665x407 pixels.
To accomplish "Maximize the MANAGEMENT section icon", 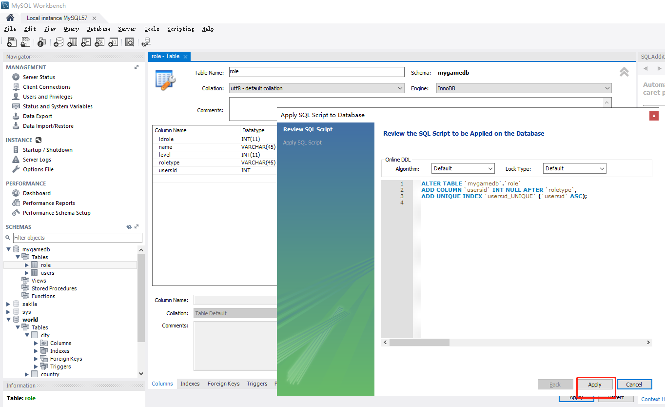I will (137, 67).
